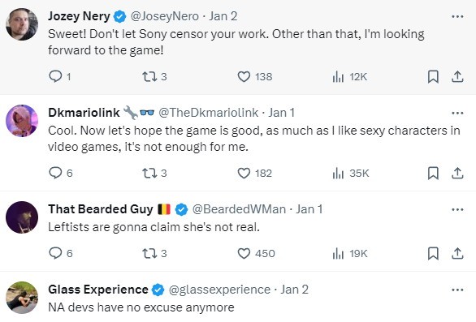The image size is (476, 322).
Task: Reply to Dkmariolink's tweet
Action: (55, 173)
